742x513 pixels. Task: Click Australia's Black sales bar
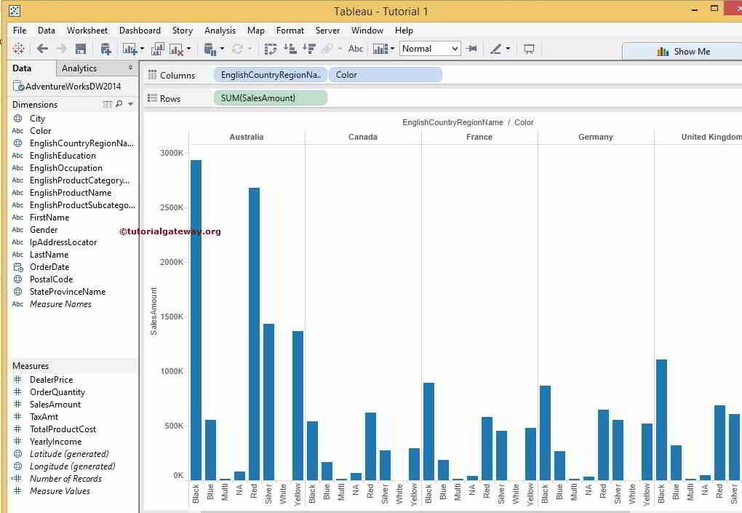[196, 320]
